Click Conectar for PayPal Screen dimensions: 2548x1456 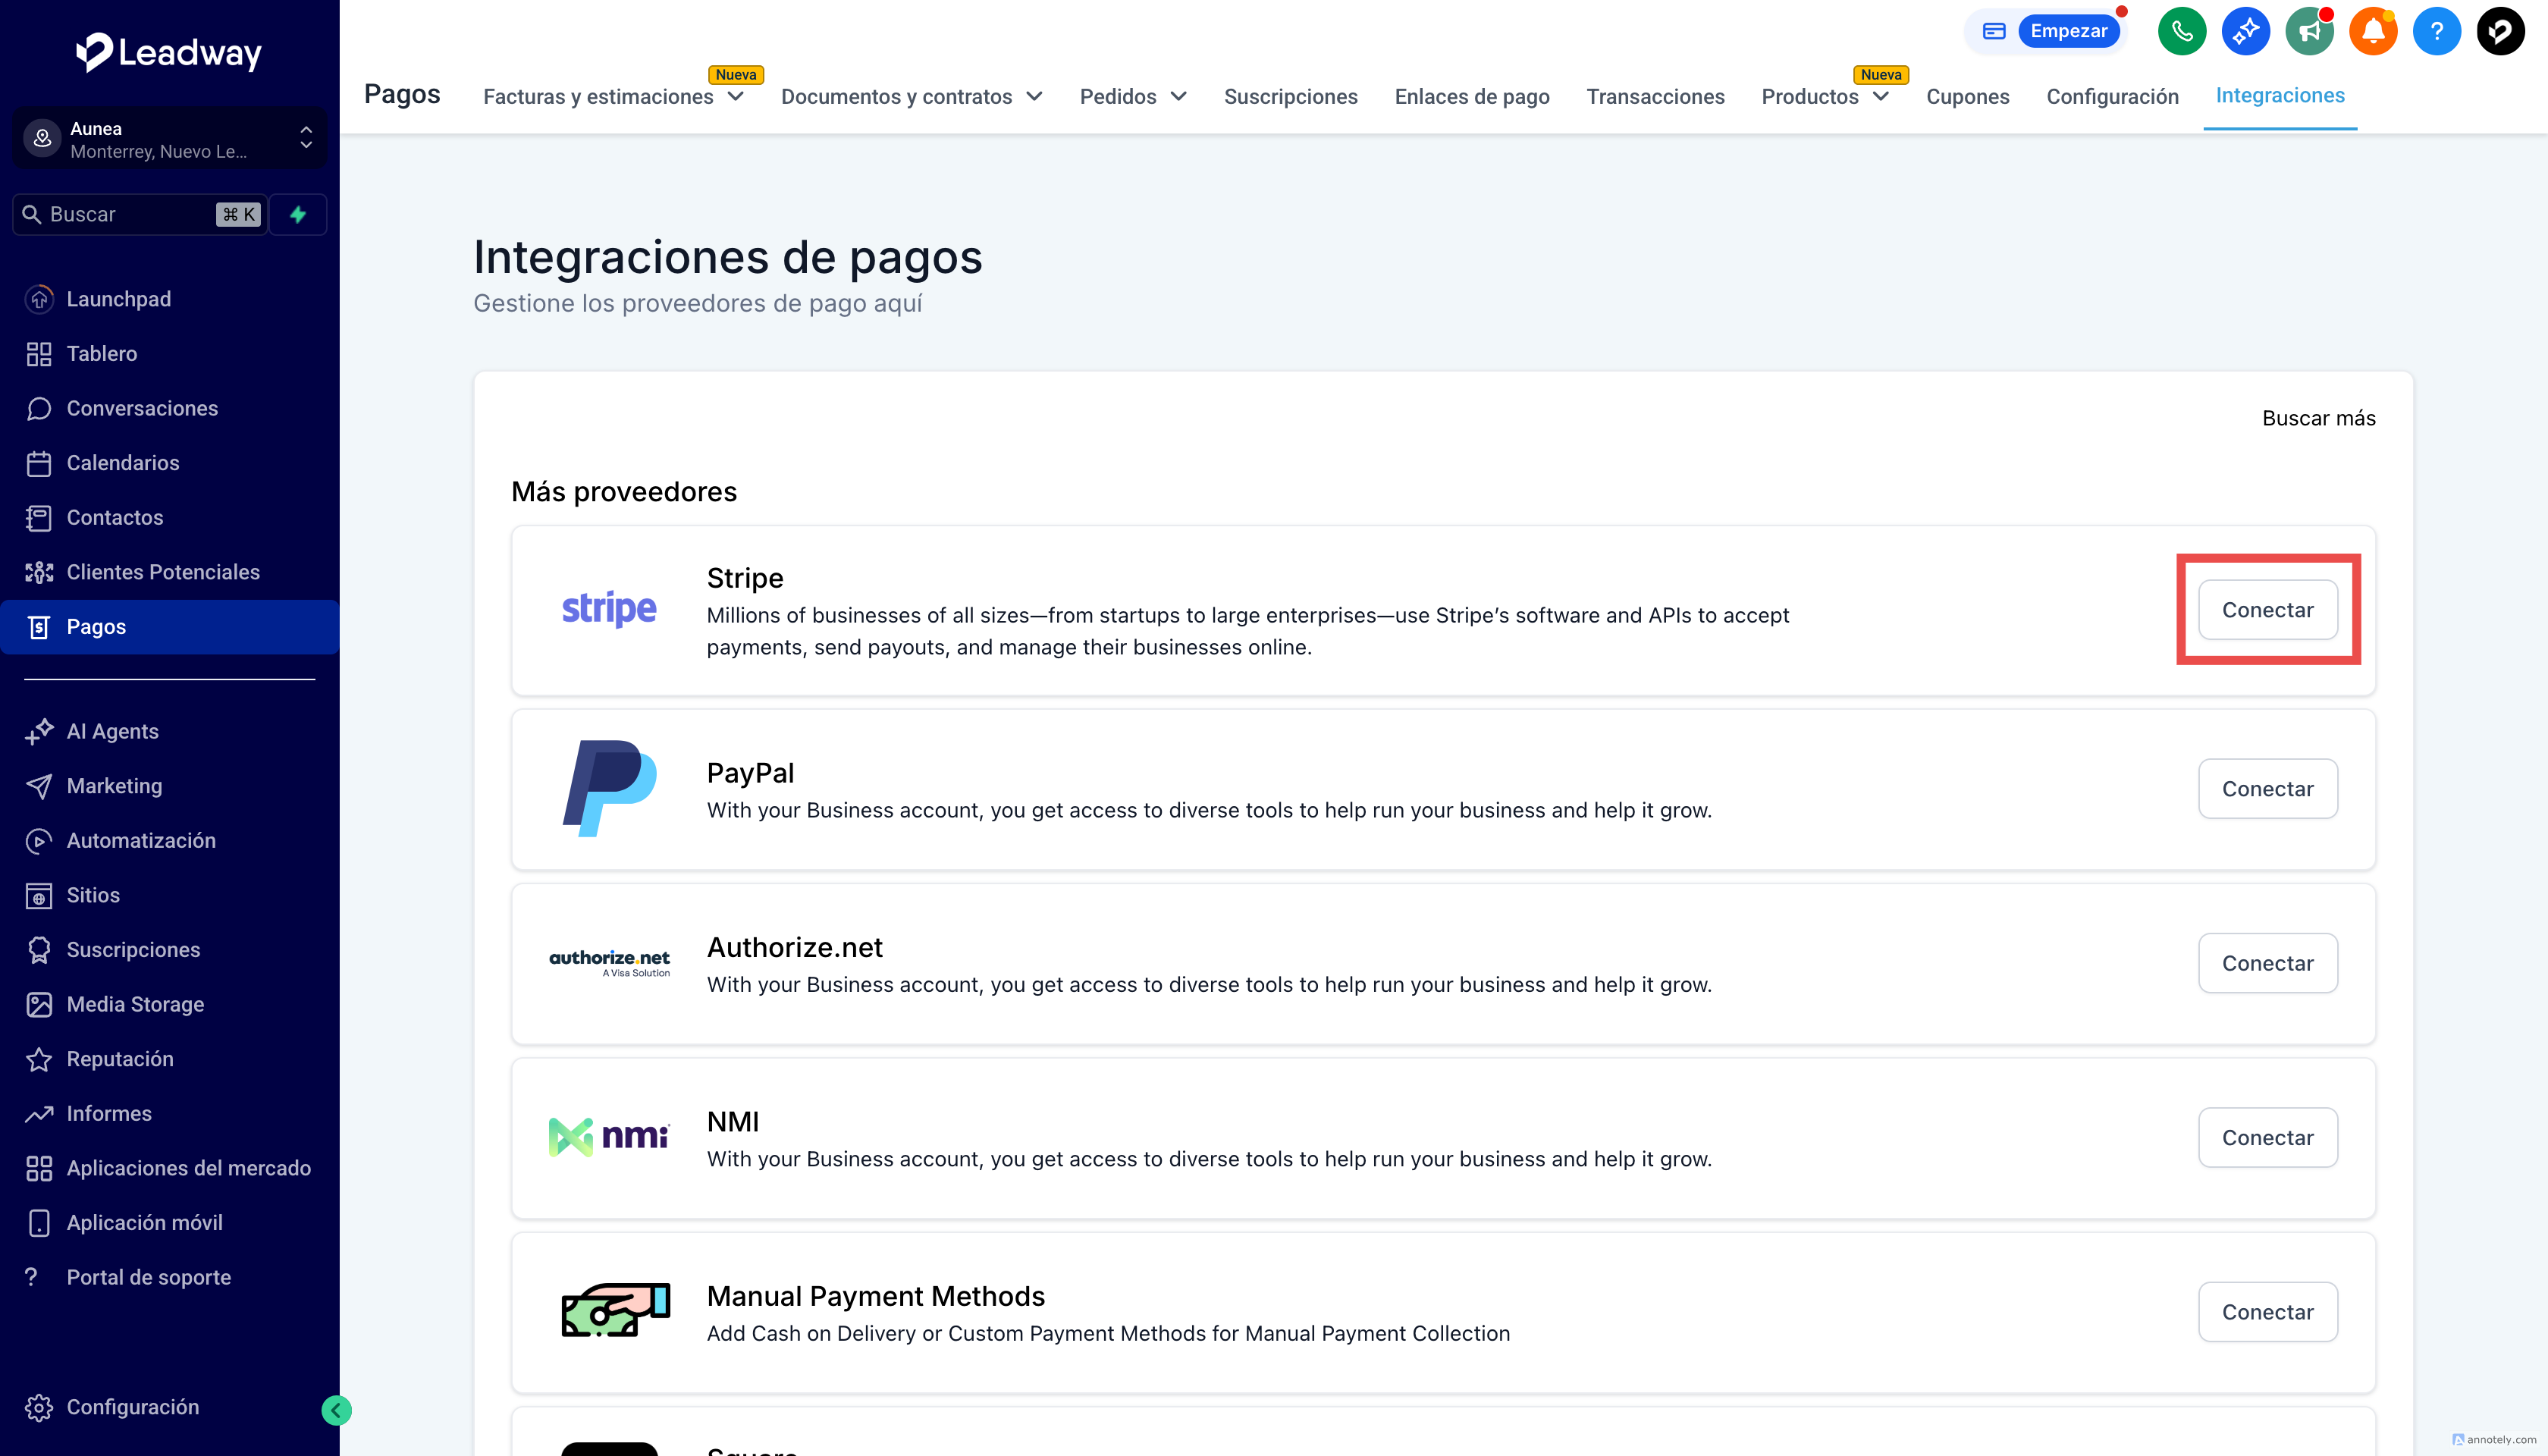[2267, 789]
